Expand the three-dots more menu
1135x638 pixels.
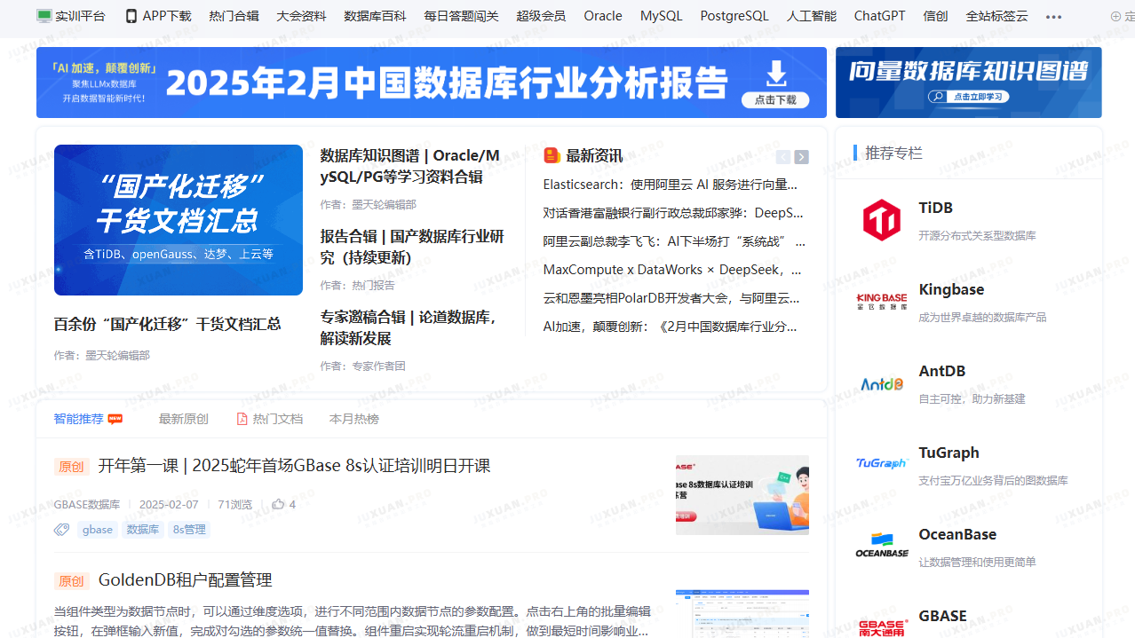click(1053, 17)
